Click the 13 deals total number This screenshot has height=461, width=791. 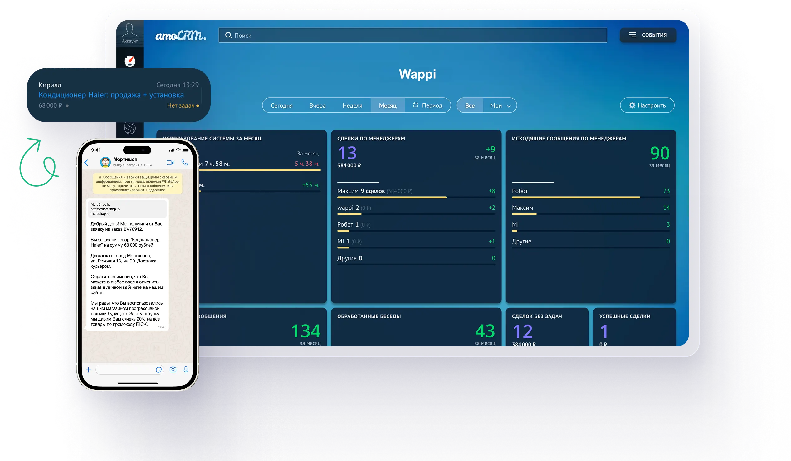click(347, 153)
